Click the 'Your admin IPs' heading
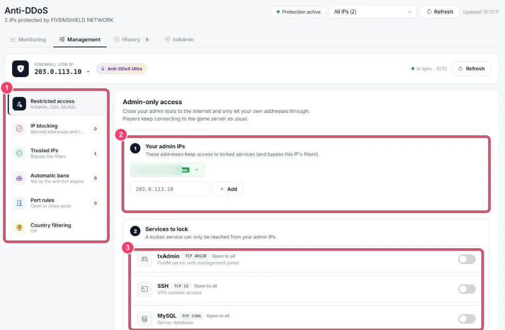 tap(165, 146)
